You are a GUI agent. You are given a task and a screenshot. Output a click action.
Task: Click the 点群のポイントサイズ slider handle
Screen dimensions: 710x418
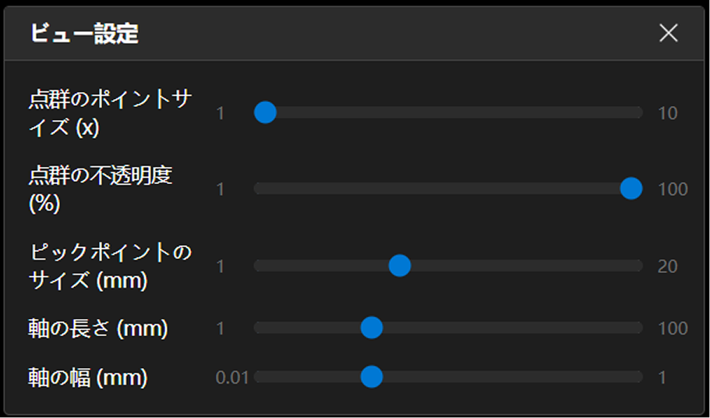(x=266, y=113)
